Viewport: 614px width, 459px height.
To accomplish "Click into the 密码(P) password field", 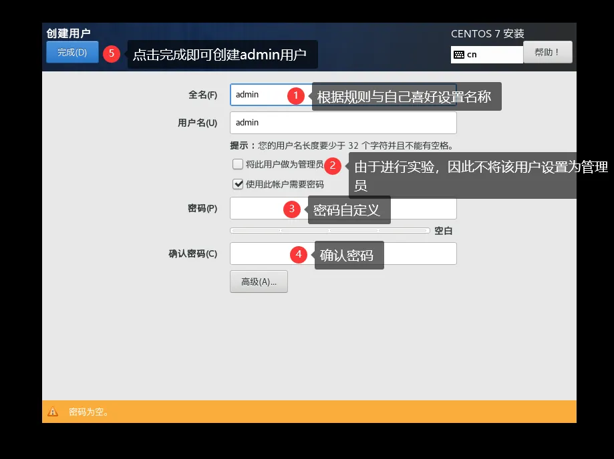I will click(343, 208).
